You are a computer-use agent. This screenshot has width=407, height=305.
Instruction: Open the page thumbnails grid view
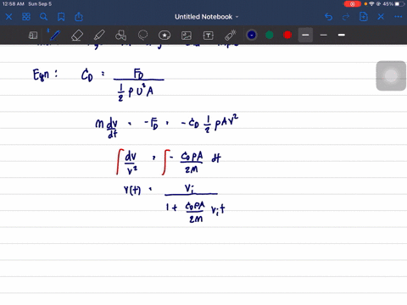[x=26, y=17]
